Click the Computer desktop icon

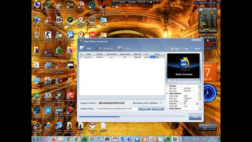(37, 6)
